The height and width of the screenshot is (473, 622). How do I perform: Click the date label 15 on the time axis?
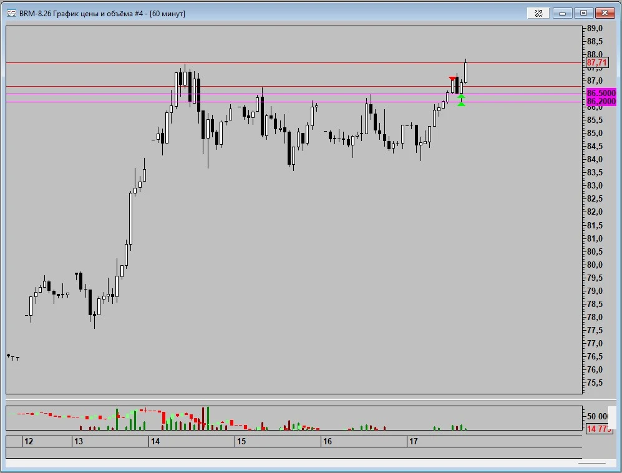[241, 441]
